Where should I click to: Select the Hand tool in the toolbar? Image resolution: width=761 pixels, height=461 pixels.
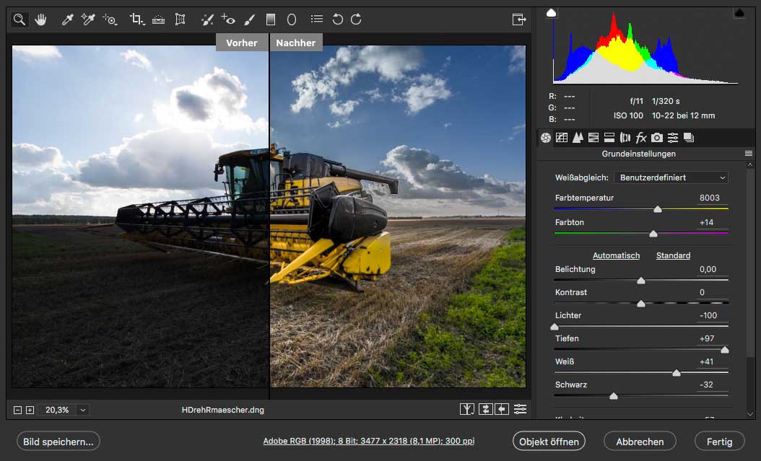click(x=40, y=19)
